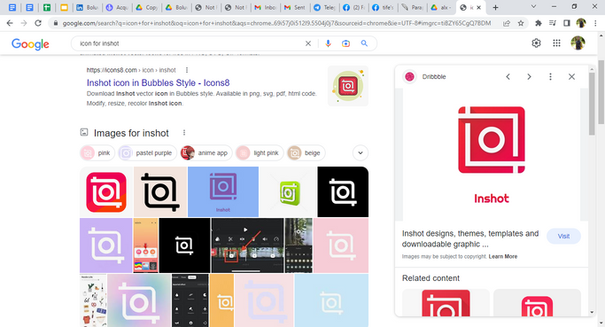Open Chrome profile avatar in toolbar

tap(581, 23)
